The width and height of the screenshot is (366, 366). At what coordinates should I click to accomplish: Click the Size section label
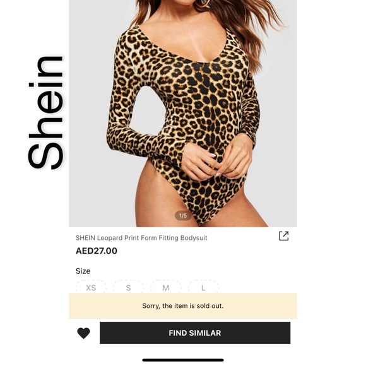click(83, 271)
